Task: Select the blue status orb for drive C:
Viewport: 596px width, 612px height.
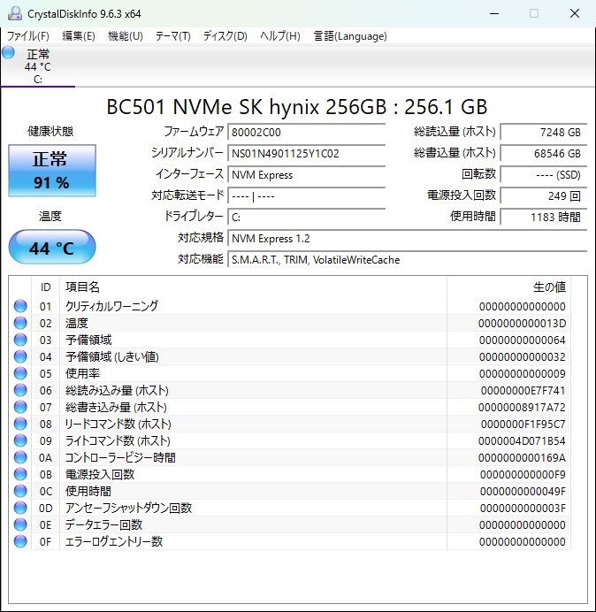Action: [x=8, y=53]
